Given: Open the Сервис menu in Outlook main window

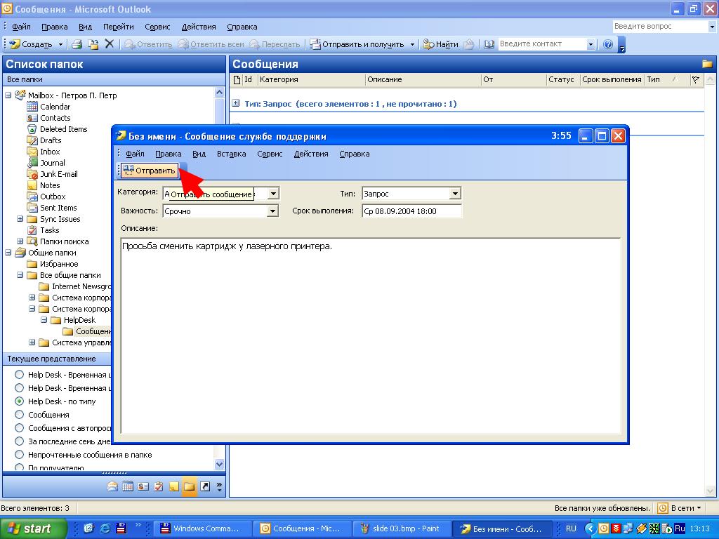Looking at the screenshot, I should (157, 27).
